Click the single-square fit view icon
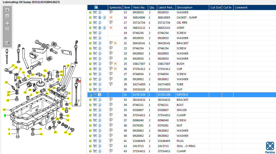This screenshot has height=154, width=276. (7, 29)
